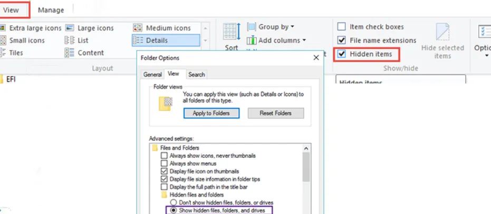The width and height of the screenshot is (491, 214).
Task: Switch to the Search tab in Folder Options
Action: pos(196,75)
